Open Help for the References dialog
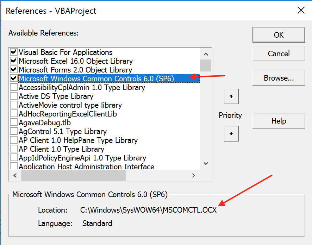This screenshot has width=312, height=245. click(x=279, y=121)
